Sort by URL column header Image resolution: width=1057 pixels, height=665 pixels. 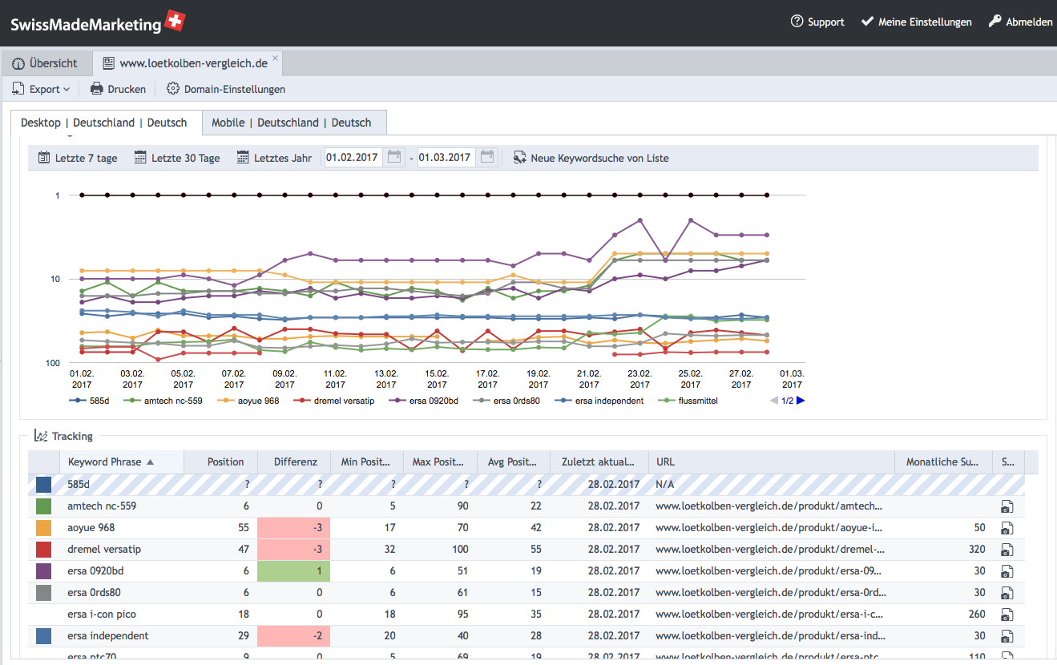click(771, 461)
